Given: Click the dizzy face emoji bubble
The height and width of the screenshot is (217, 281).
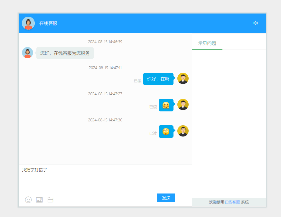Looking at the screenshot, I should coord(166,132).
